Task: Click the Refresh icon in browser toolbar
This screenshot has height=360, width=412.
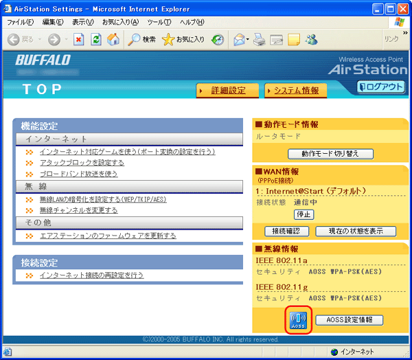Action: pos(95,40)
